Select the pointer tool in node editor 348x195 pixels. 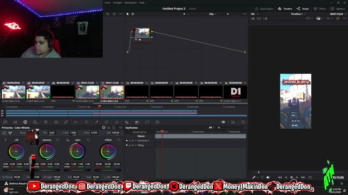128,14
